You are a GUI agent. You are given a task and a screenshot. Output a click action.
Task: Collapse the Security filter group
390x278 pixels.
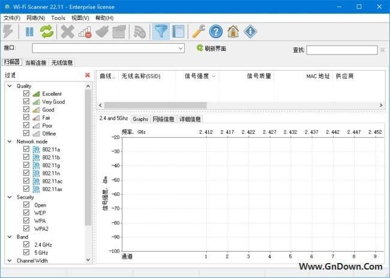coord(10,197)
